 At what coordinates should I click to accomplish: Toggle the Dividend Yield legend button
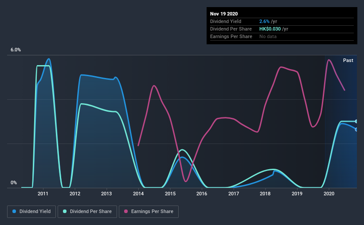pos(31,212)
